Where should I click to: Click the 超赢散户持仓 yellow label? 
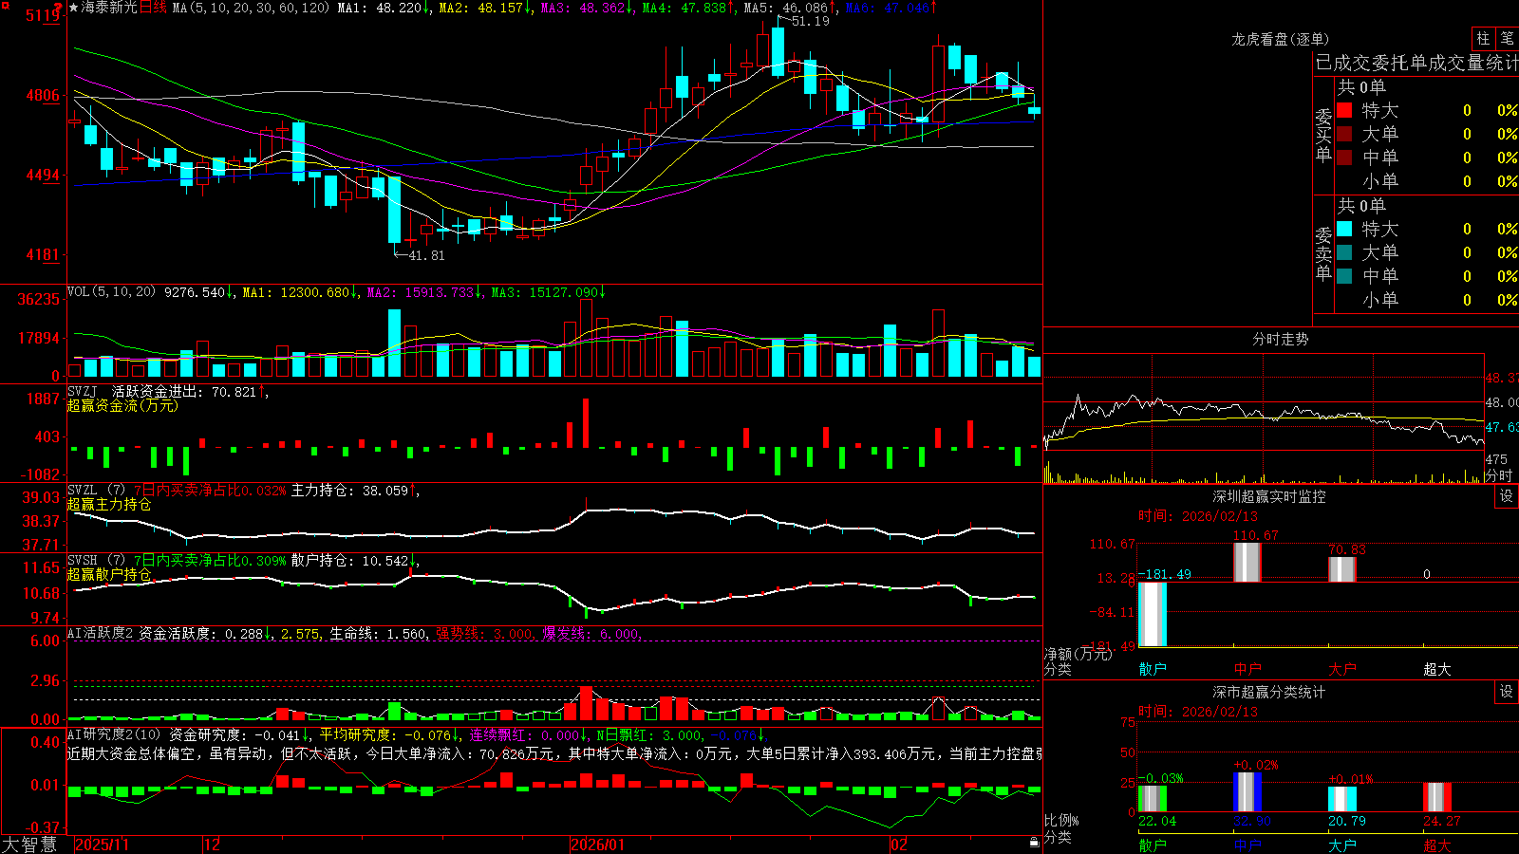109,575
